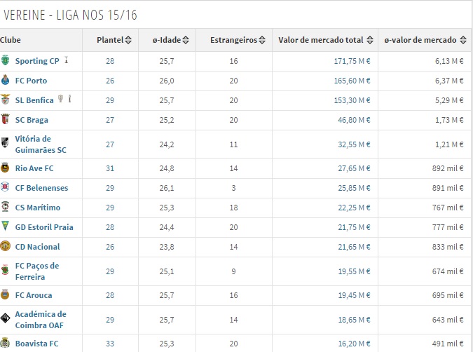Screen dimensions: 473x352
Task: Click the CS Marítimo crest
Action: [x=5, y=207]
